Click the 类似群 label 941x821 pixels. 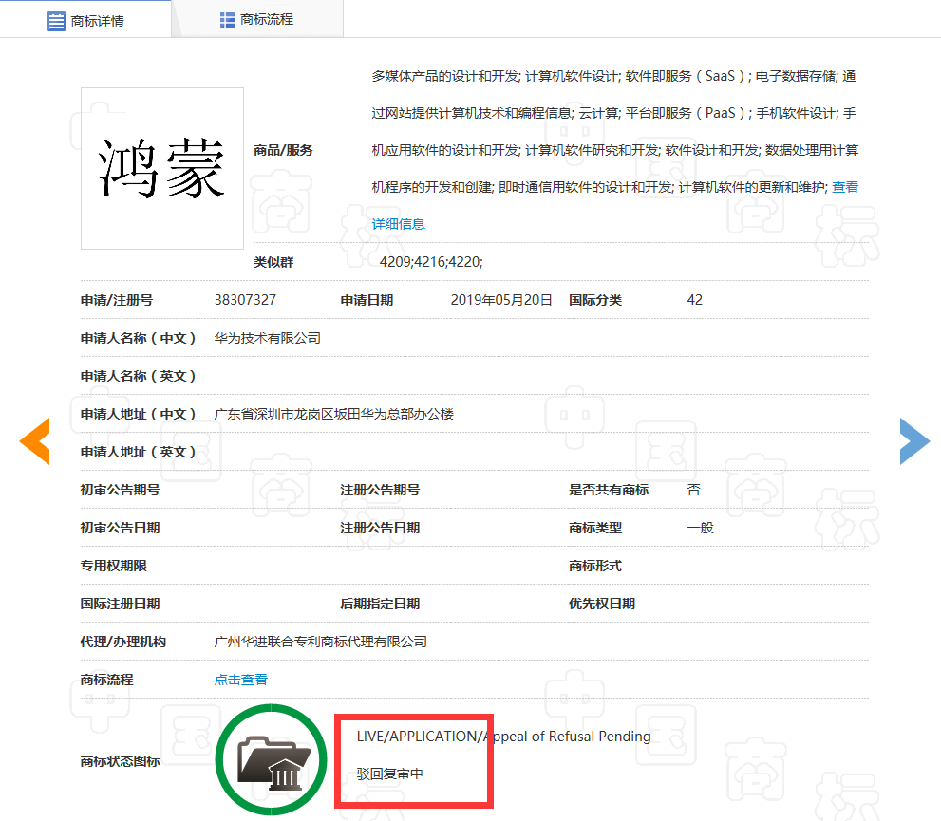click(273, 262)
